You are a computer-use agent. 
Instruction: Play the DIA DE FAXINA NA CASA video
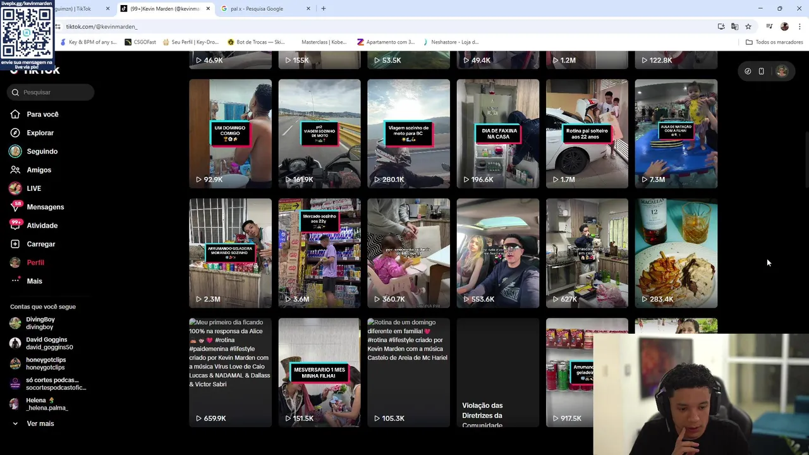pyautogui.click(x=497, y=133)
